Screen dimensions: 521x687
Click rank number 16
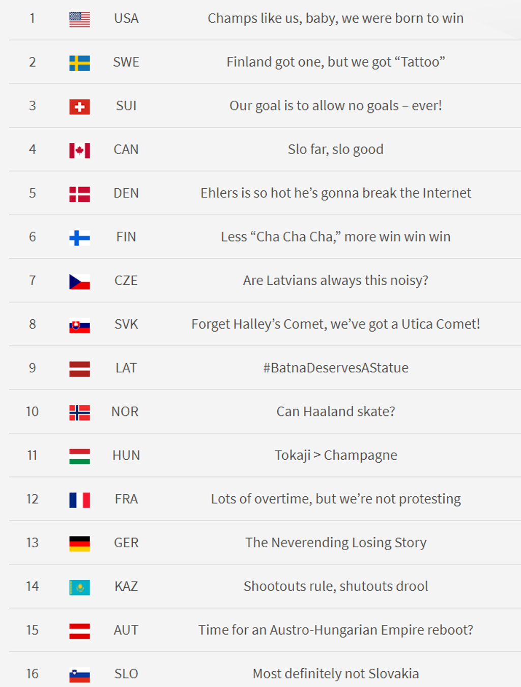point(32,674)
